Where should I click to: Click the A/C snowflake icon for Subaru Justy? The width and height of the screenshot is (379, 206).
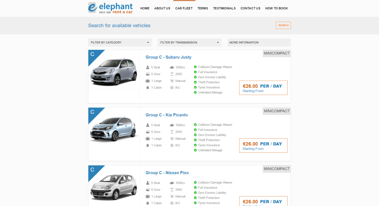click(172, 88)
